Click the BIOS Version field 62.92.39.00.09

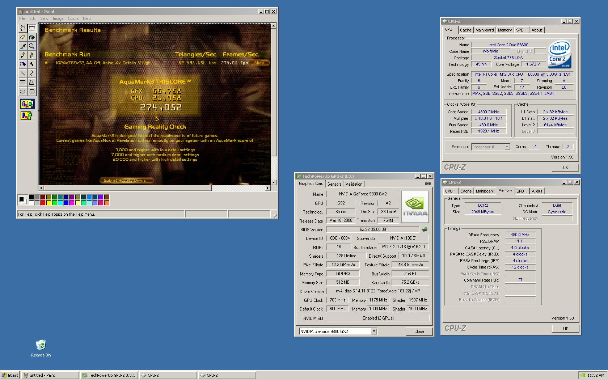point(373,229)
